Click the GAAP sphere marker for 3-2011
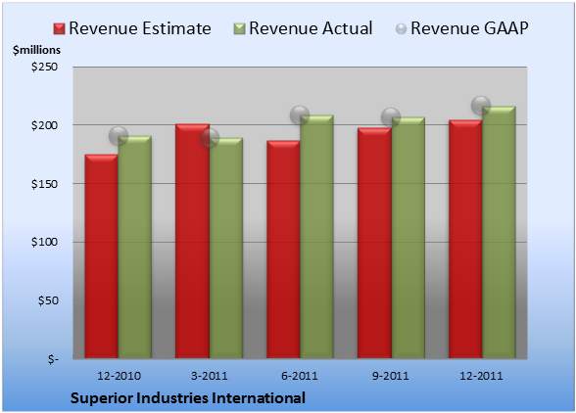Viewport: 576px width, 413px height. coord(210,138)
